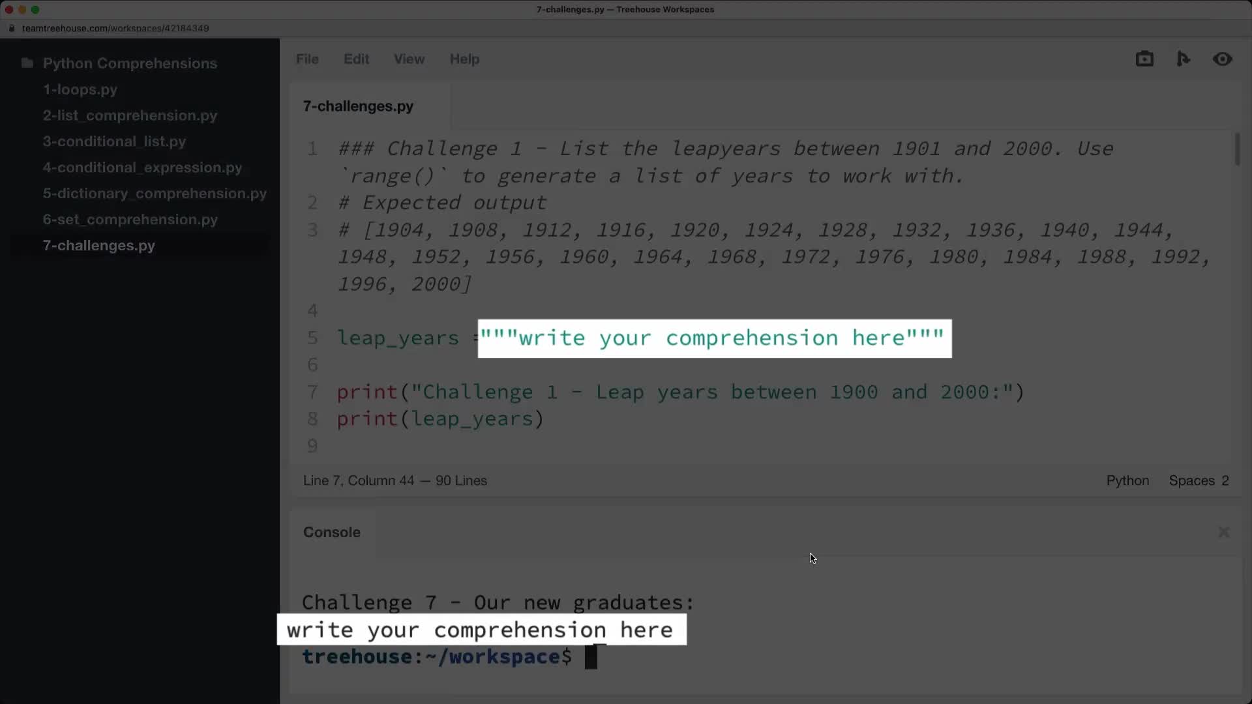This screenshot has width=1252, height=704.
Task: Select 6-set_comprehension.py in the sidebar
Action: [130, 220]
